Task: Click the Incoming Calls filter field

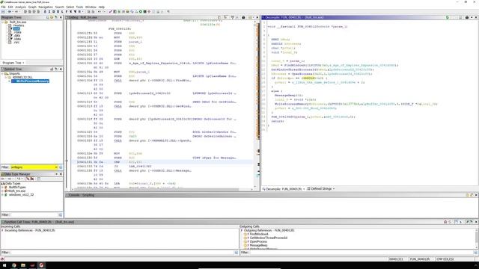Action: pos(122,253)
